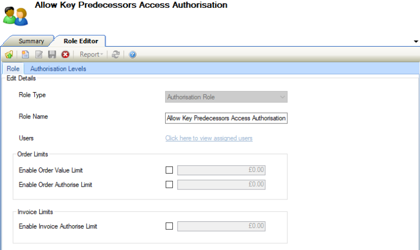The height and width of the screenshot is (250, 420).
Task: Tick the Enable Order Authorise Limit checkbox
Action: pyautogui.click(x=170, y=184)
